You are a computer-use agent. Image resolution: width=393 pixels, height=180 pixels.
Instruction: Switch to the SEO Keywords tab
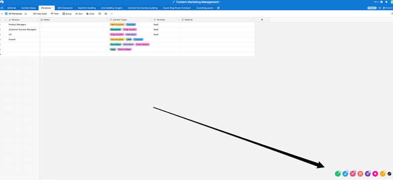pyautogui.click(x=65, y=8)
